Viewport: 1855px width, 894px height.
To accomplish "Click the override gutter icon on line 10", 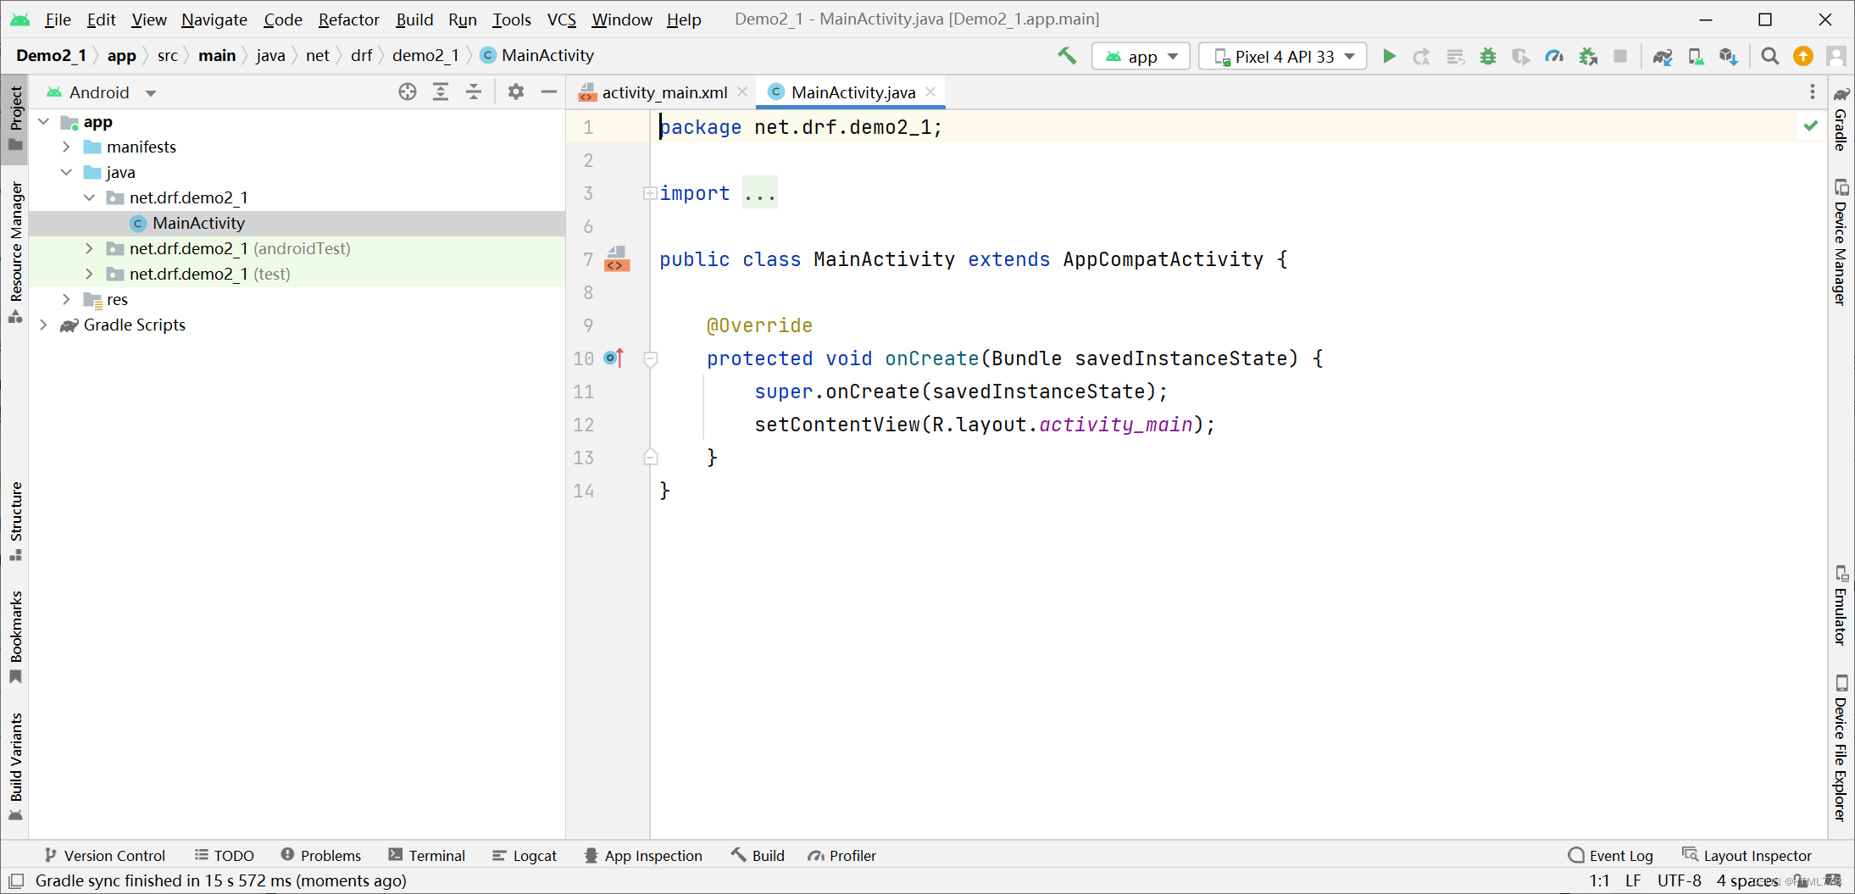I will click(614, 358).
